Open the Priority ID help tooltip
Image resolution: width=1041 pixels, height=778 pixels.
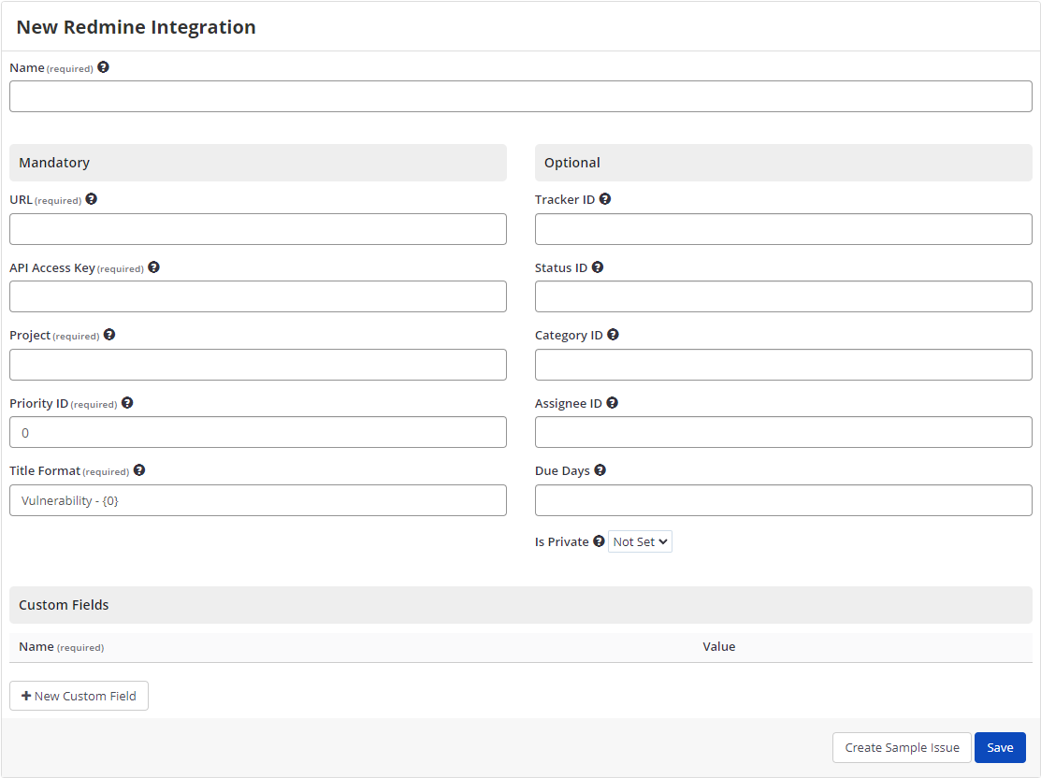click(127, 402)
